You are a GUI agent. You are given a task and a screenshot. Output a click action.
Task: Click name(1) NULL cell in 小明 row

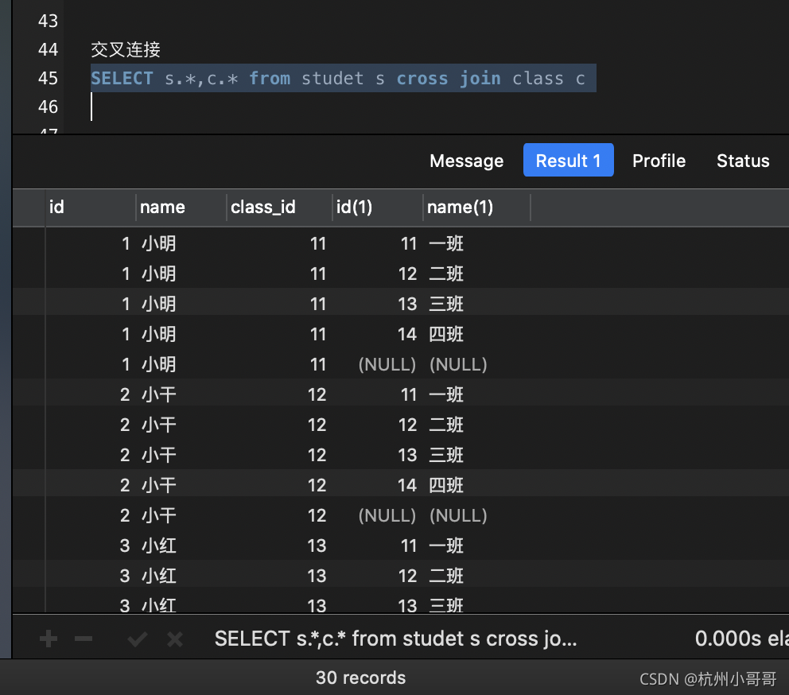click(458, 365)
